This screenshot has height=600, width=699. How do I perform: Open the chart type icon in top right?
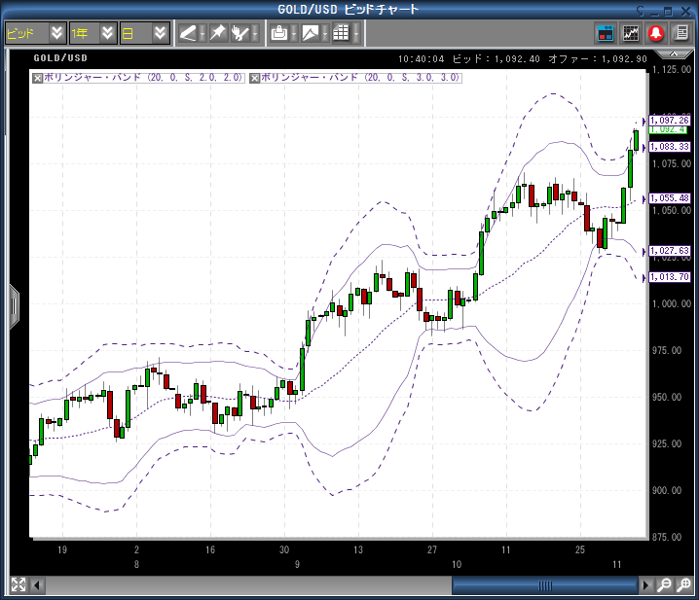pos(631,33)
